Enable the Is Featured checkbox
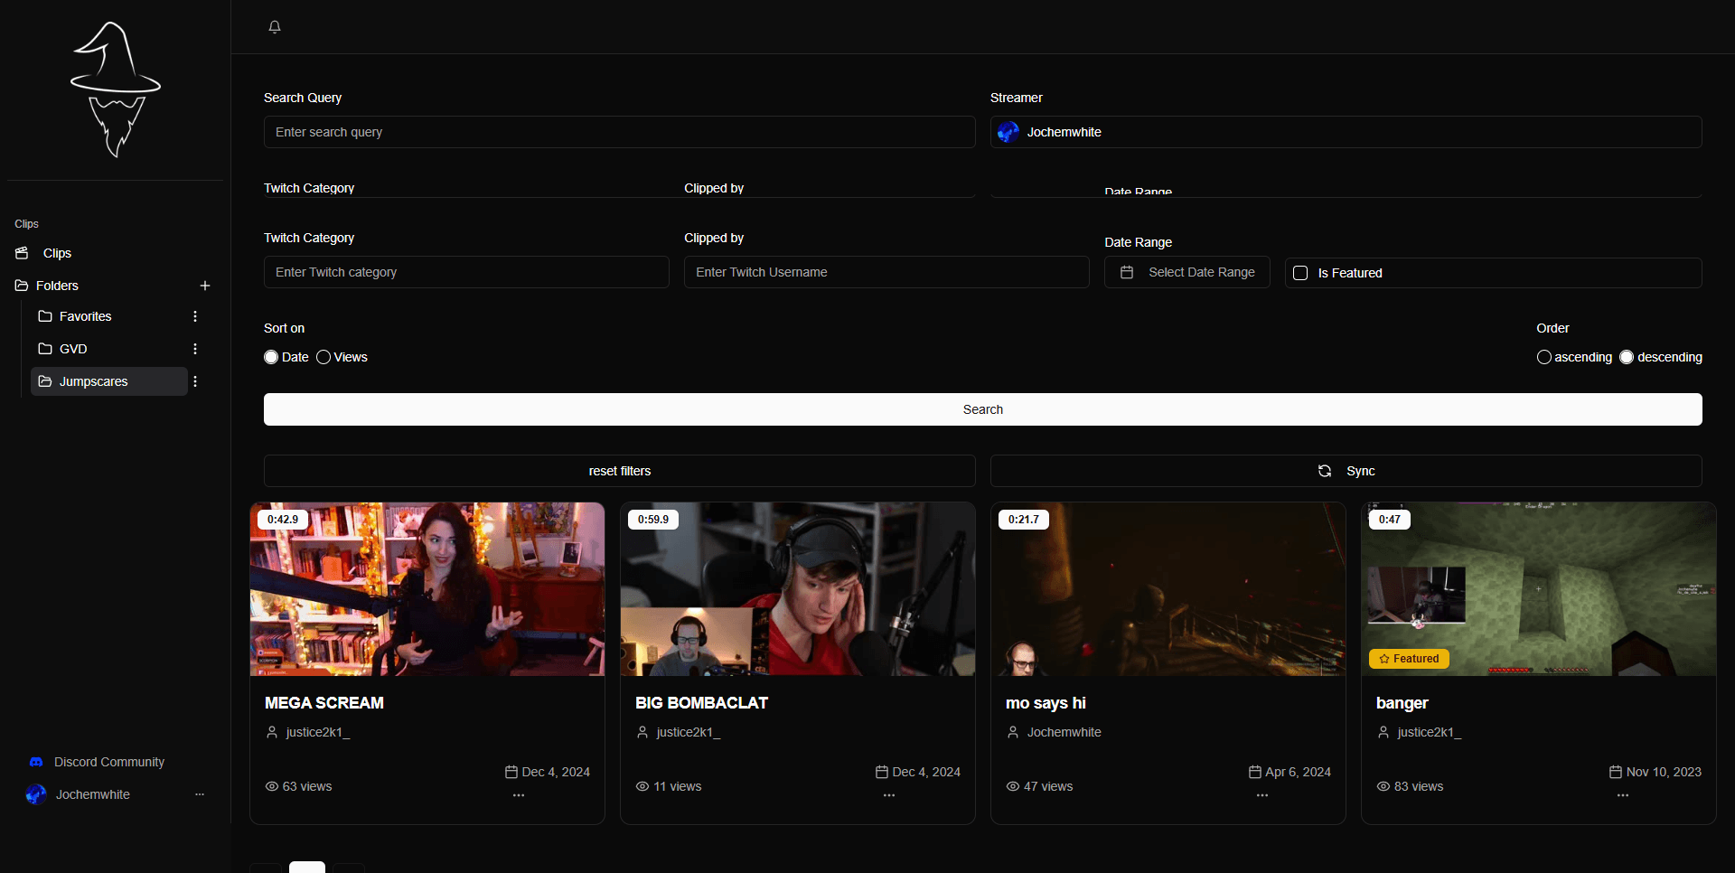 tap(1300, 272)
